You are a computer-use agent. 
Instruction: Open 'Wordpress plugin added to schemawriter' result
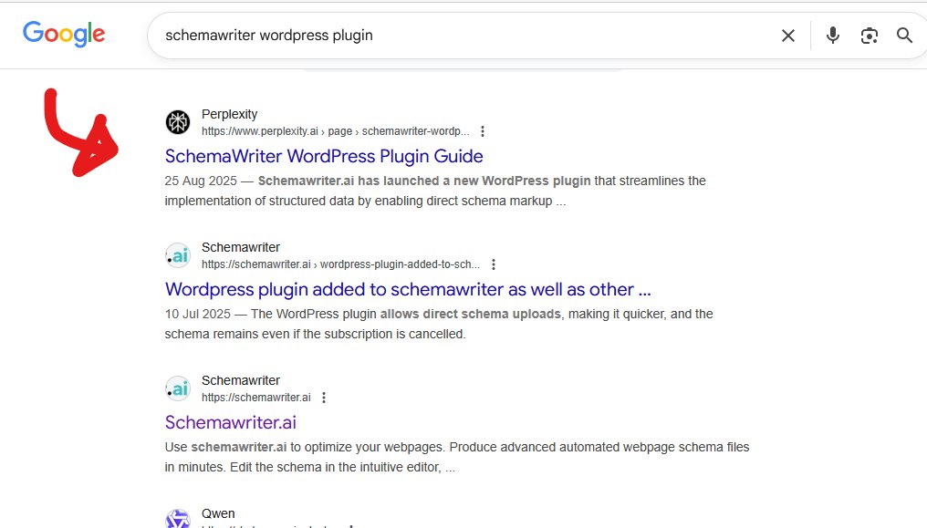coord(408,289)
